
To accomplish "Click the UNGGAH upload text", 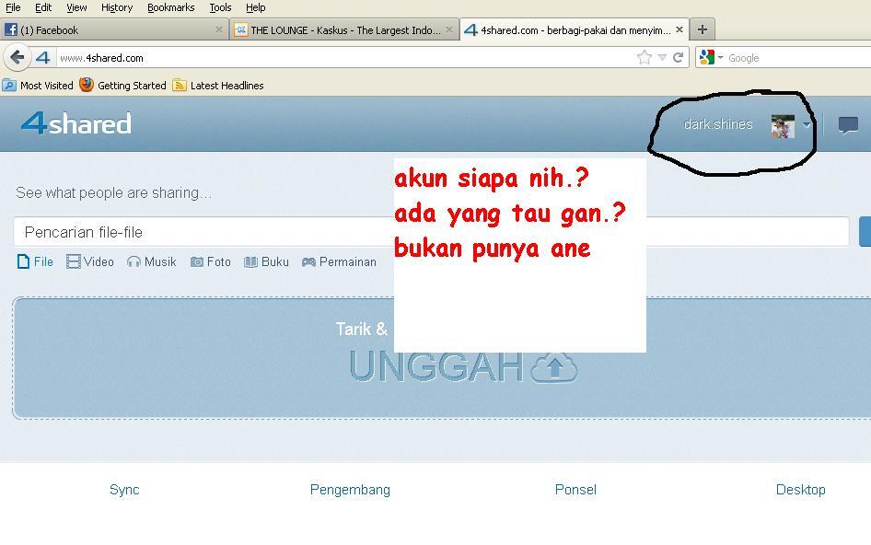I will (x=436, y=366).
